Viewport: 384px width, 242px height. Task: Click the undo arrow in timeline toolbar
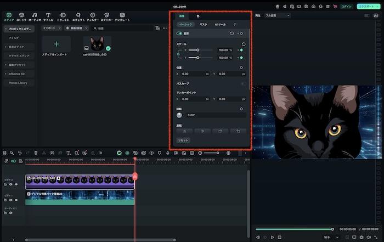20,153
